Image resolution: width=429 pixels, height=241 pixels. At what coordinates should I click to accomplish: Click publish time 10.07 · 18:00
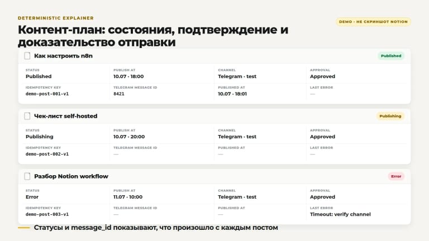click(x=128, y=76)
